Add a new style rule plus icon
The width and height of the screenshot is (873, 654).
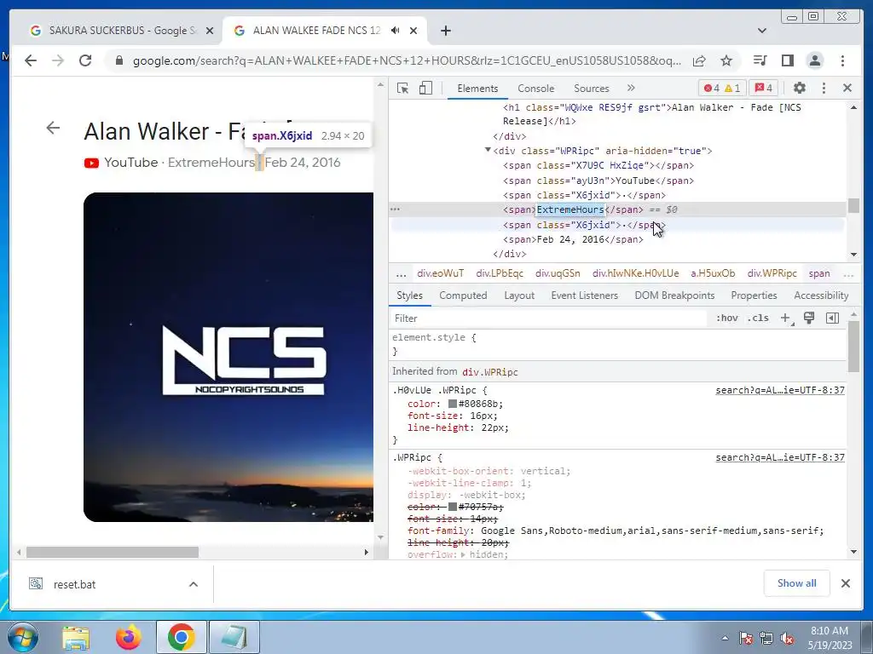(785, 318)
